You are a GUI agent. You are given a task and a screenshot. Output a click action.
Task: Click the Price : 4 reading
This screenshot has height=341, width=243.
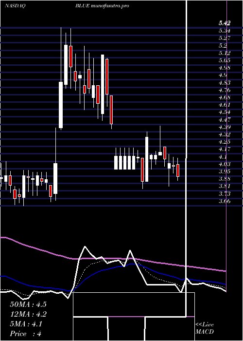26,334
